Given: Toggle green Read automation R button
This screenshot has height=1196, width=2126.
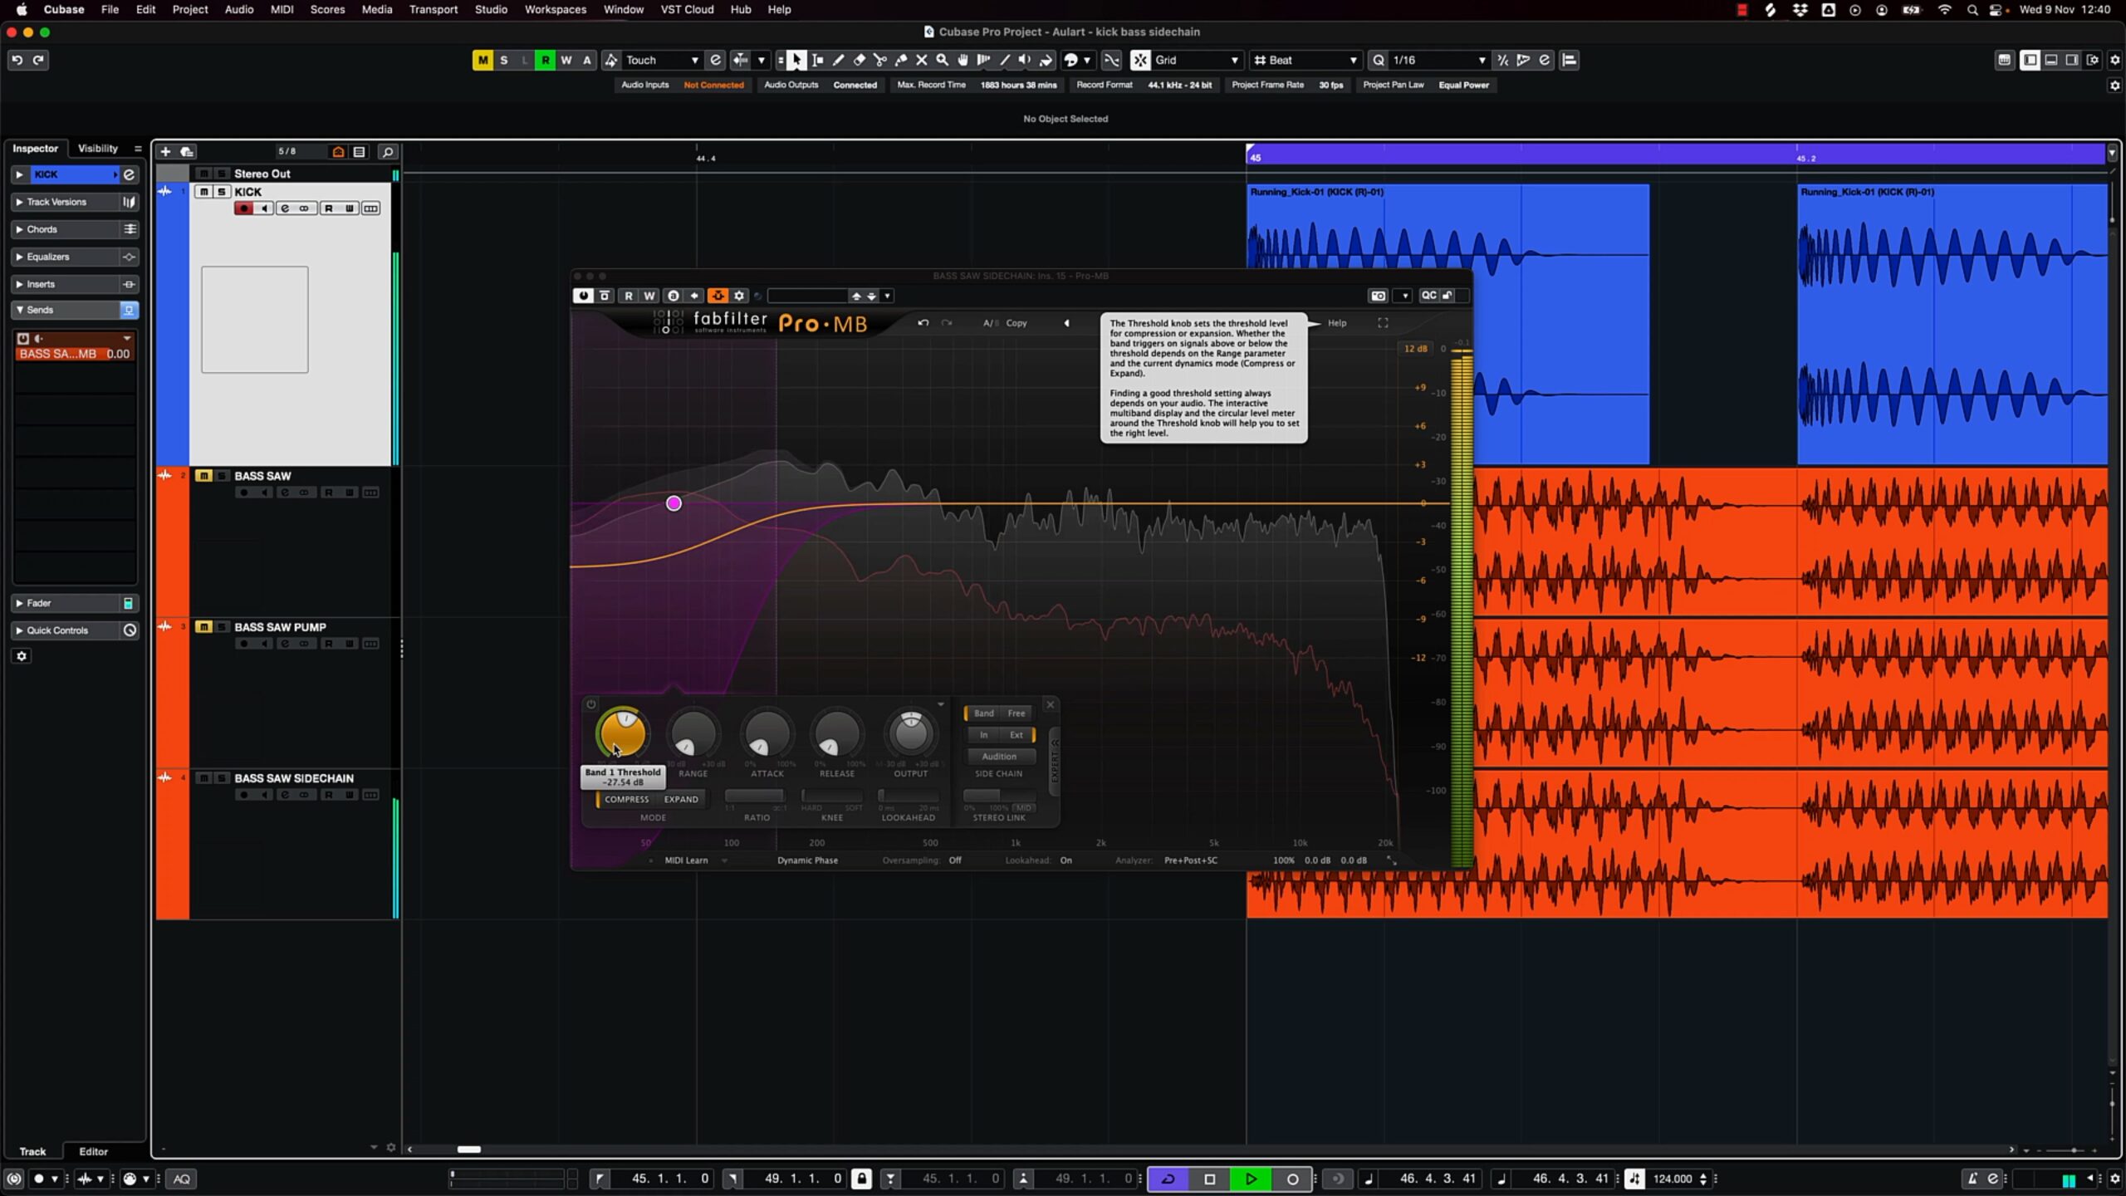Looking at the screenshot, I should (x=545, y=60).
